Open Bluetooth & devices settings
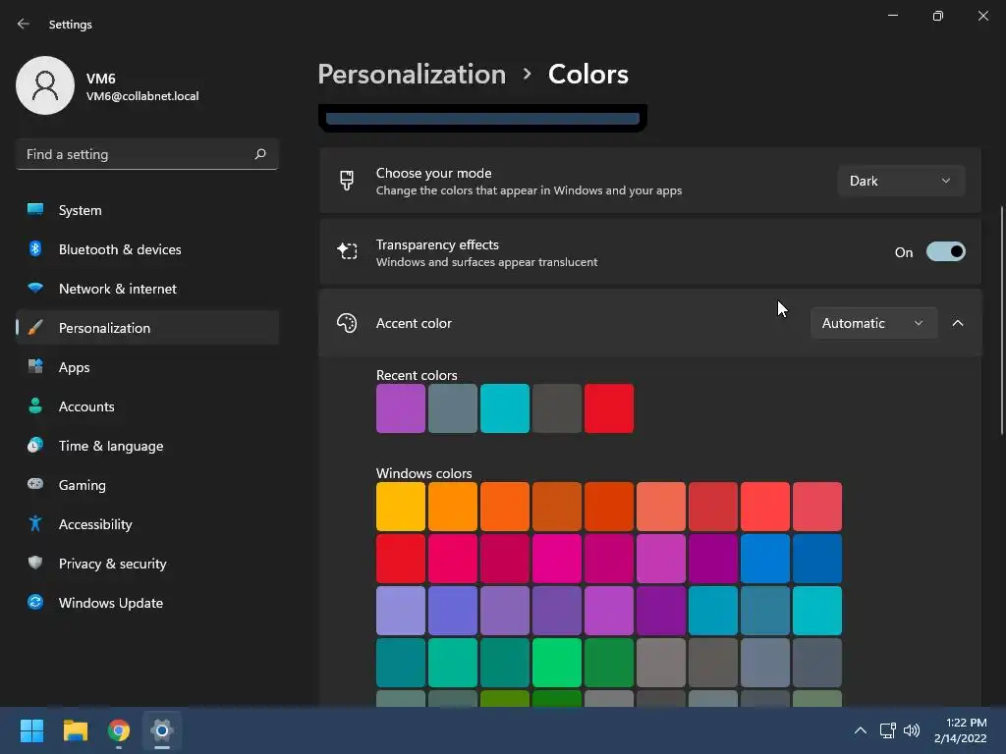Viewport: 1006px width, 754px height. 147,248
